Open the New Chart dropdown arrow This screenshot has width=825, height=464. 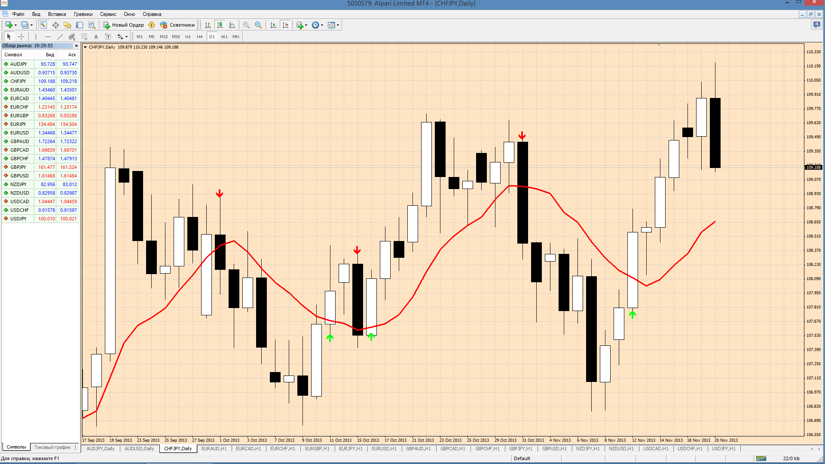[15, 25]
